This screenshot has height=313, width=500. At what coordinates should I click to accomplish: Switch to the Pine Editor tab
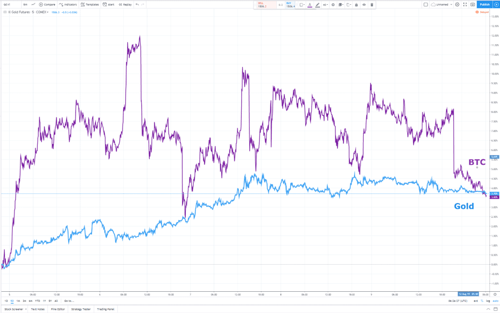pos(58,309)
